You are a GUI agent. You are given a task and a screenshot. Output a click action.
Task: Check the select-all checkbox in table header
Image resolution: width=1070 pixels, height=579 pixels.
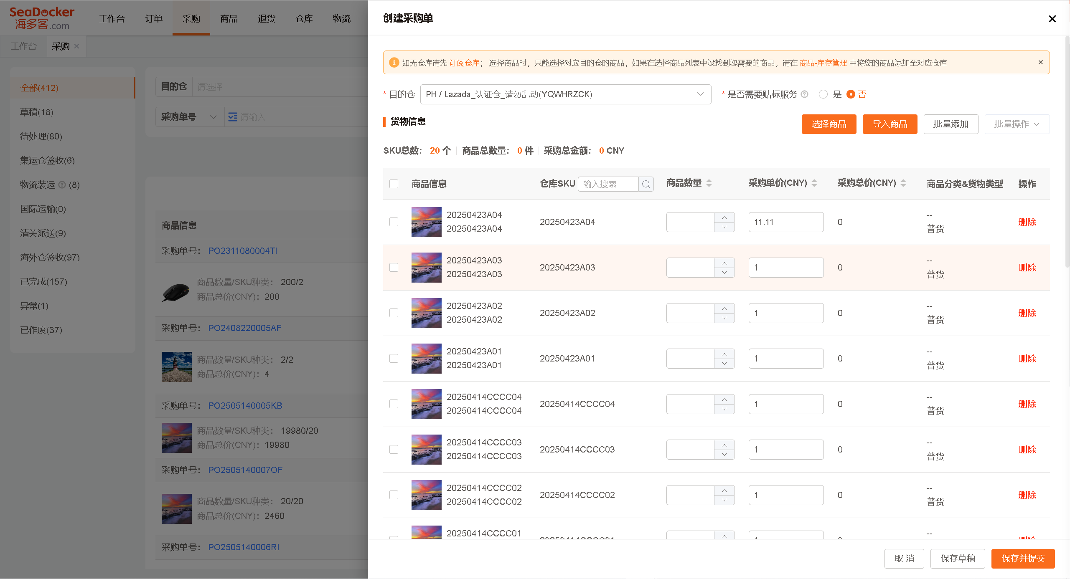point(394,184)
